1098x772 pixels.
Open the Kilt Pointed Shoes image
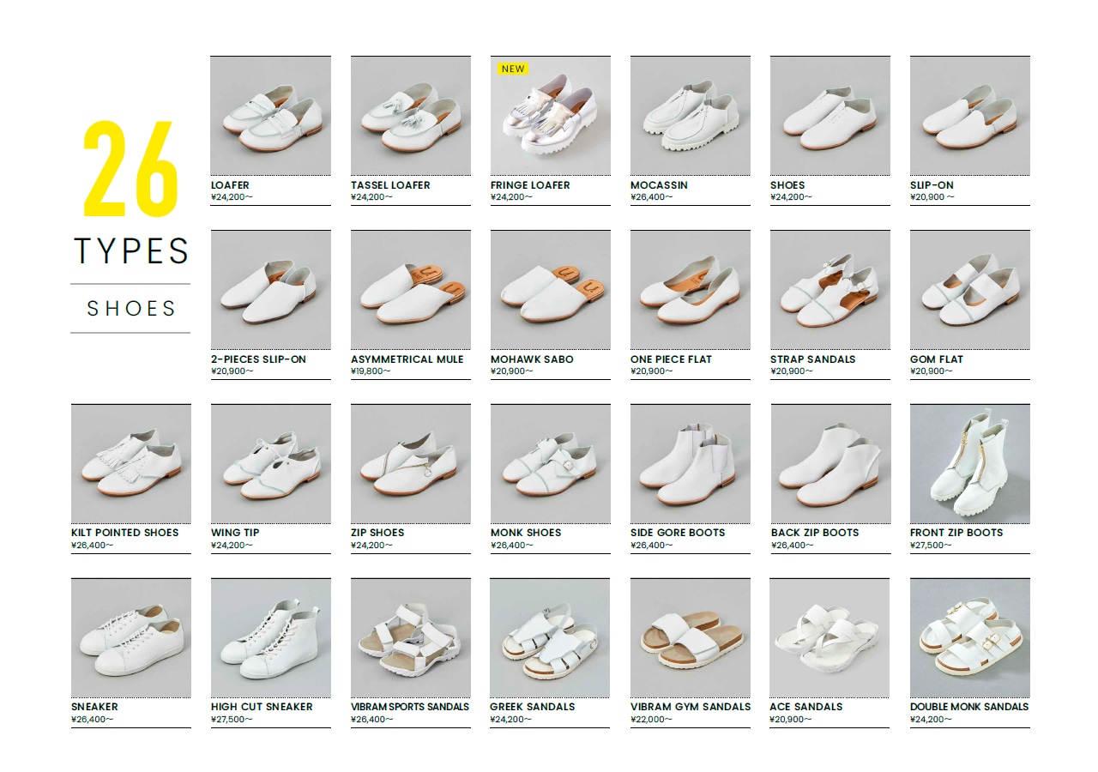[x=131, y=464]
